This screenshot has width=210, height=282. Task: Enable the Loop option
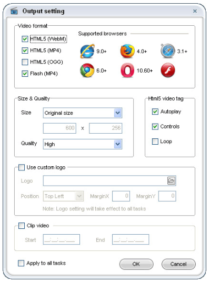pyautogui.click(x=155, y=142)
